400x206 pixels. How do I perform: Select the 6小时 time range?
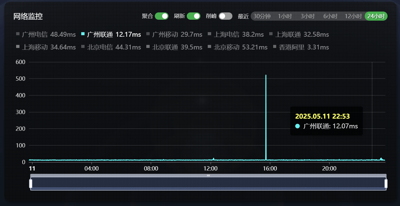coord(330,16)
